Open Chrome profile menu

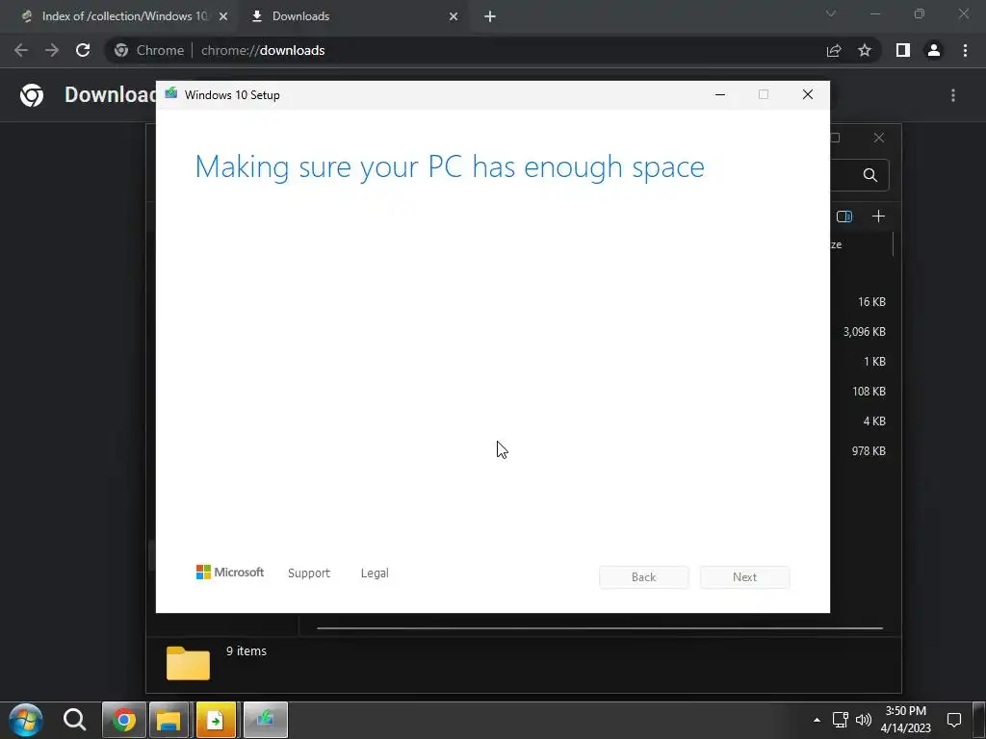click(934, 50)
